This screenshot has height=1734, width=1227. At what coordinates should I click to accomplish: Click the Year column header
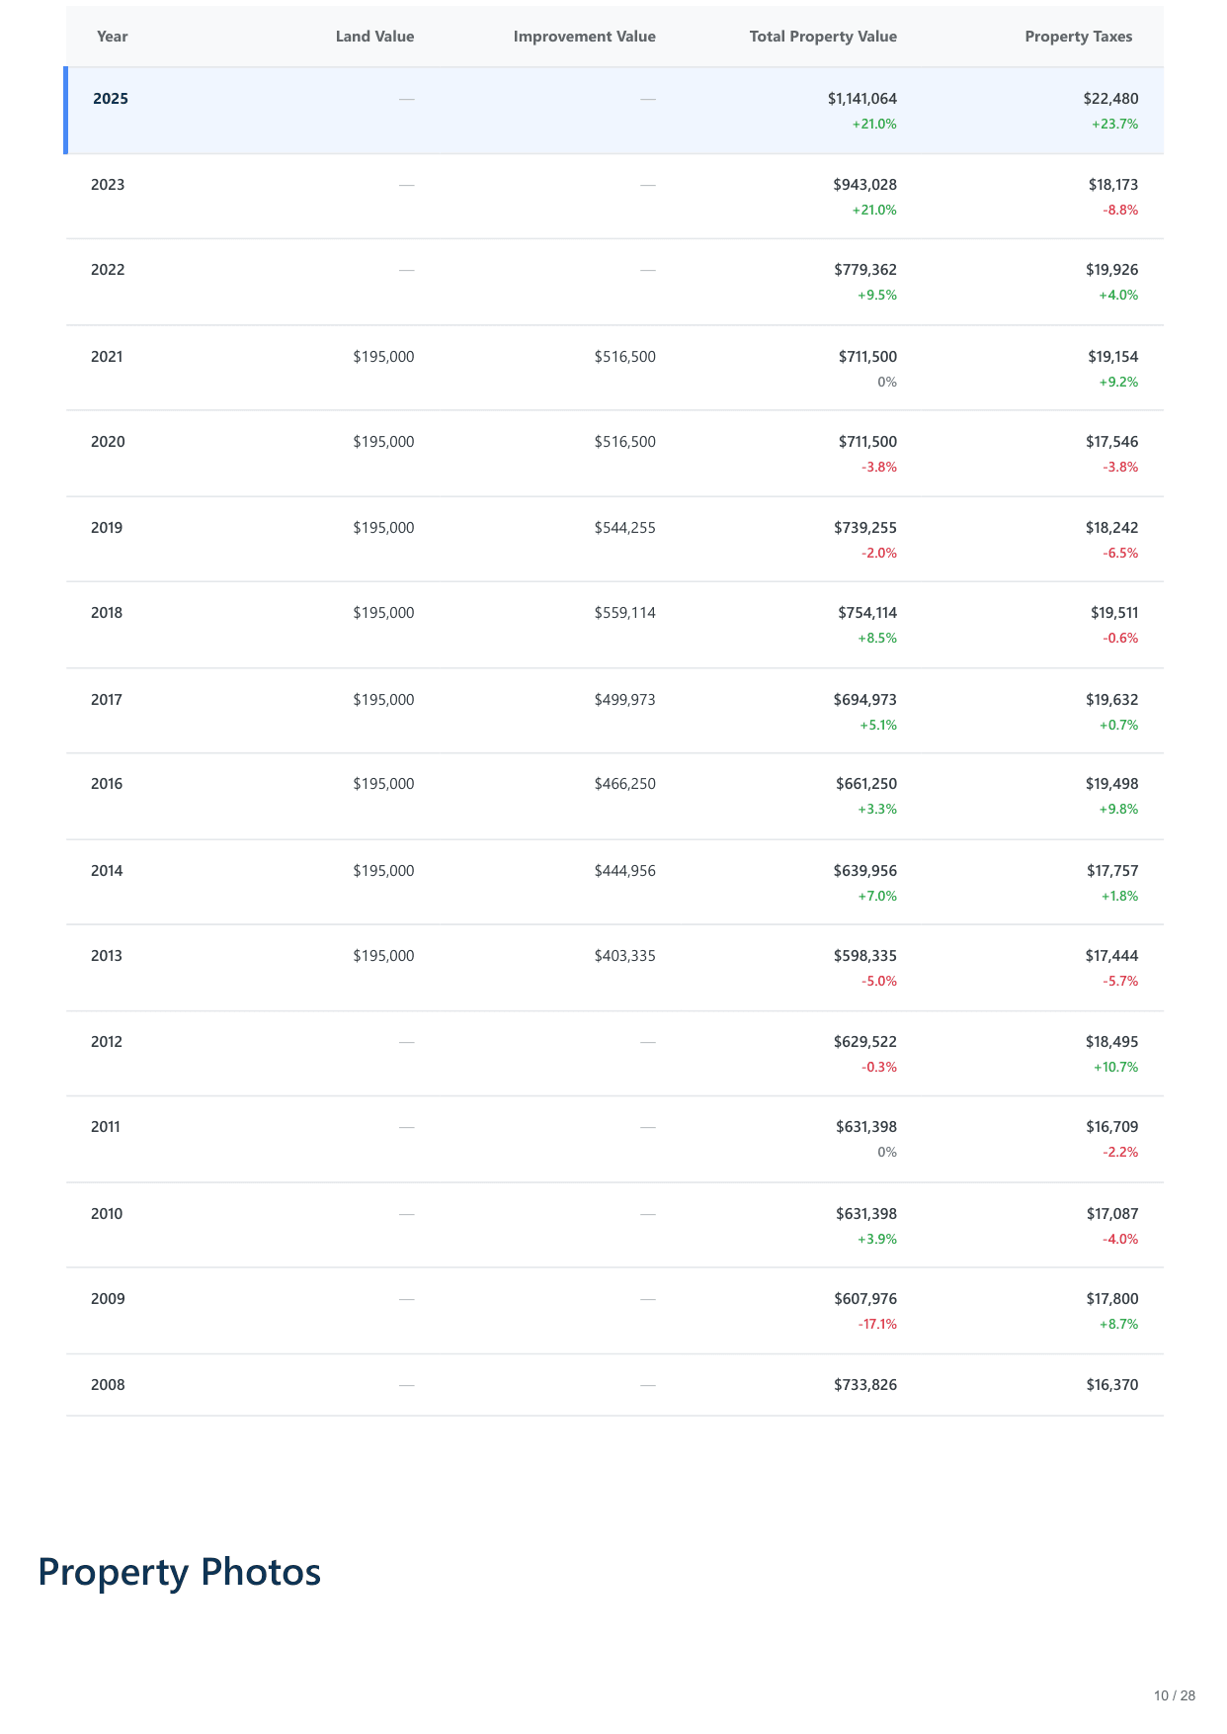click(112, 37)
